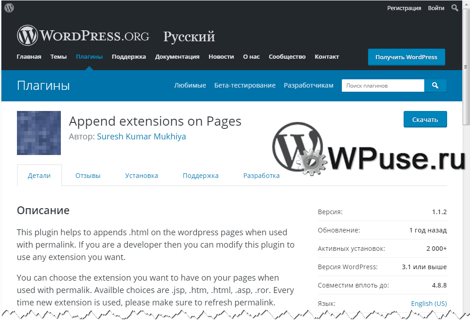Open Сообщество menu item
This screenshot has height=321, width=470.
click(287, 57)
